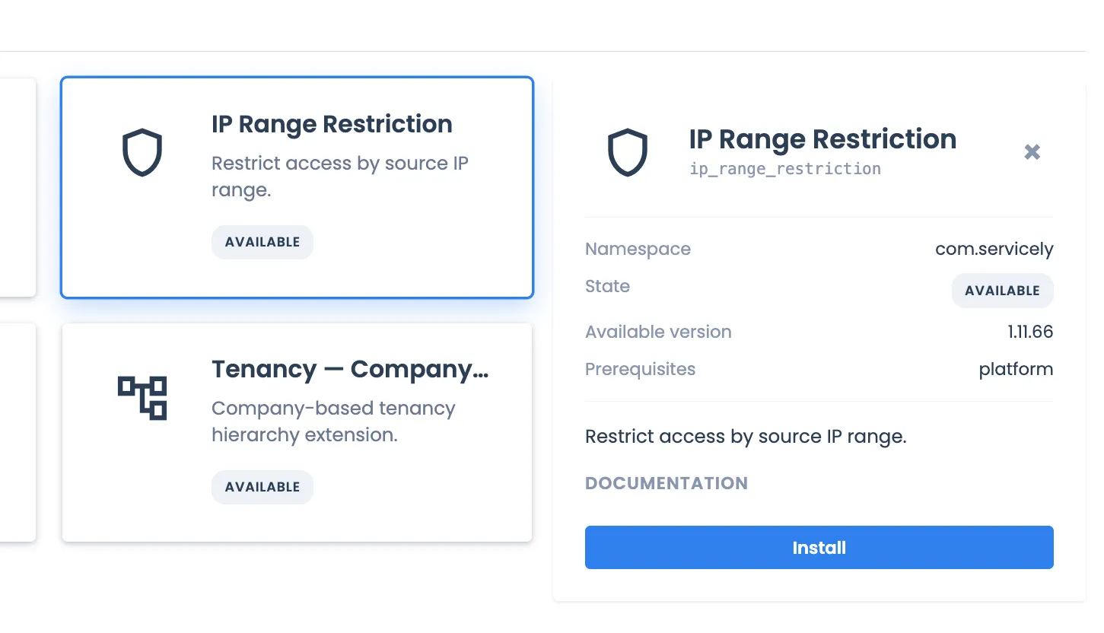Click the platform prerequisite value
This screenshot has height=633, width=1104.
(1016, 369)
